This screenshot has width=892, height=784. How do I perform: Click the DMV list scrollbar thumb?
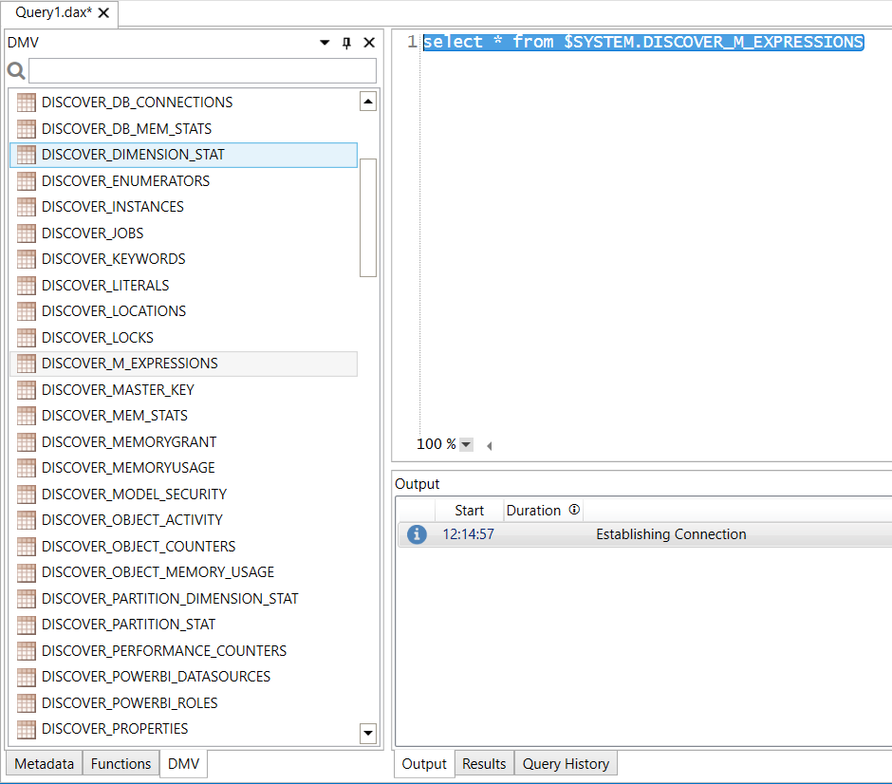(368, 217)
